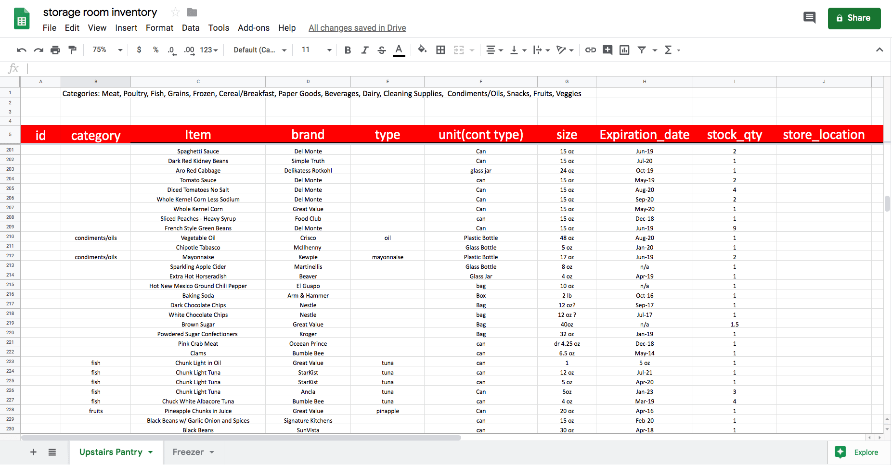This screenshot has height=465, width=892.
Task: Insert comment toolbar icon
Action: point(608,50)
